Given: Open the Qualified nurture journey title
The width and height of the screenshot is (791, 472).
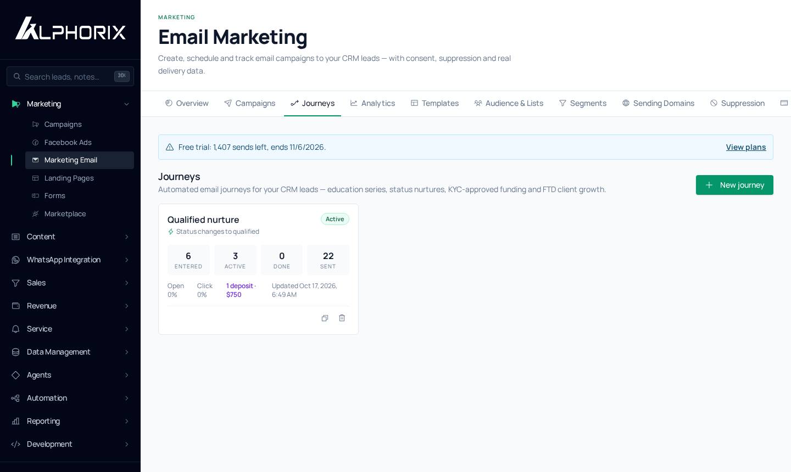Looking at the screenshot, I should click(x=203, y=220).
